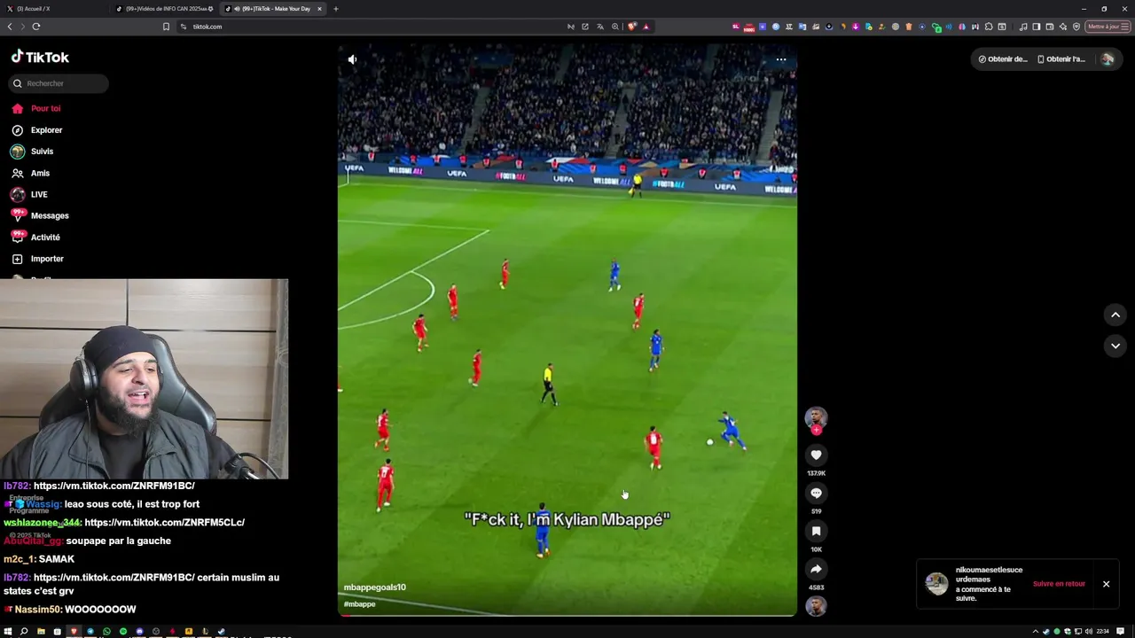The image size is (1135, 638).
Task: Share the video with the arrow icon
Action: 816,569
